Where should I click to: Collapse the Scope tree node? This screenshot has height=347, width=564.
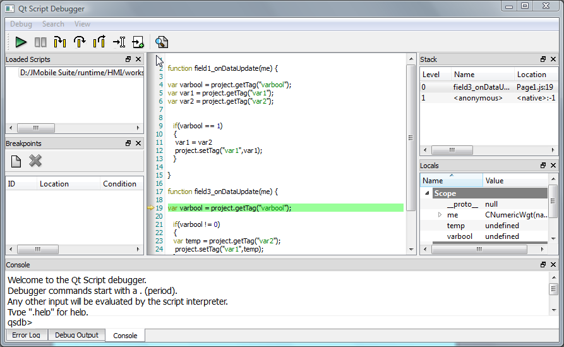click(x=426, y=193)
